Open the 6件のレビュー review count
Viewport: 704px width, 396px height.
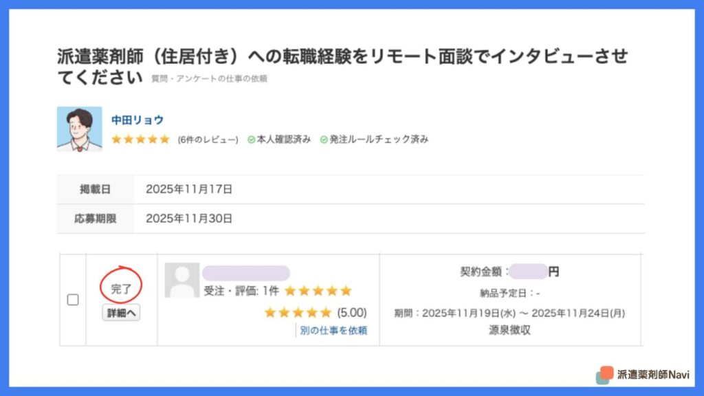click(208, 140)
